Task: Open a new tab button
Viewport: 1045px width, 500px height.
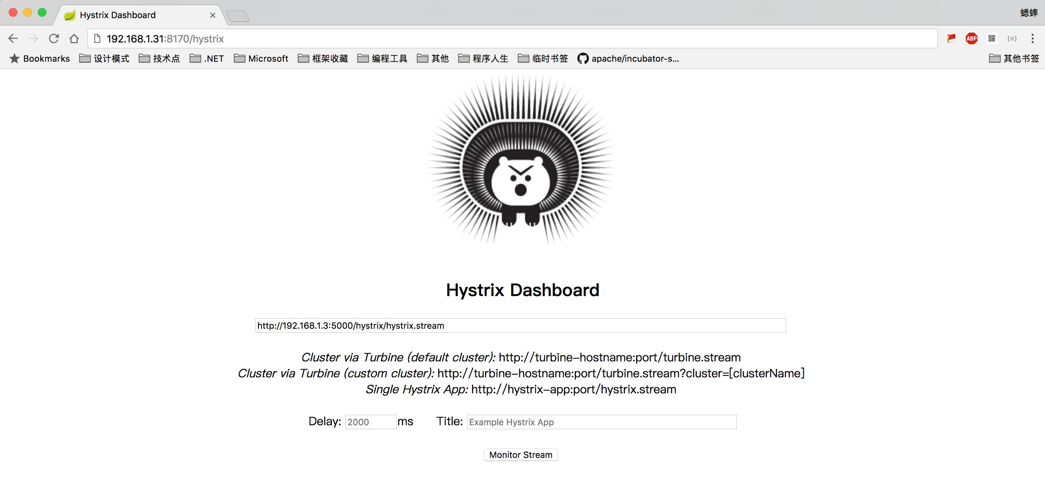Action: [x=238, y=16]
